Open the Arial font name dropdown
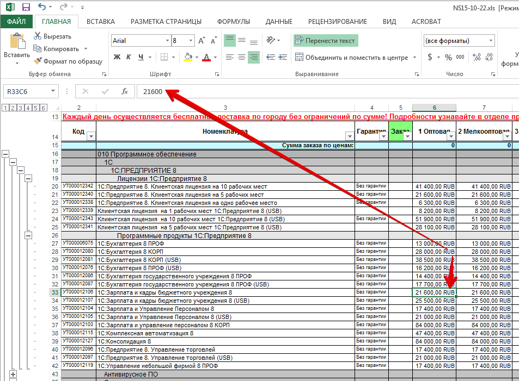The image size is (519, 381). (x=168, y=41)
